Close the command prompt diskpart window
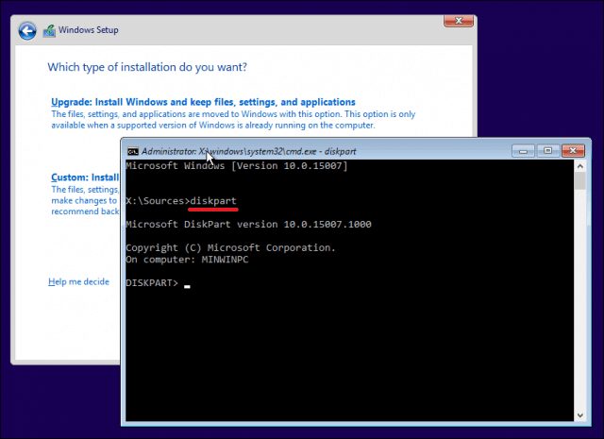The image size is (604, 439). click(x=573, y=151)
